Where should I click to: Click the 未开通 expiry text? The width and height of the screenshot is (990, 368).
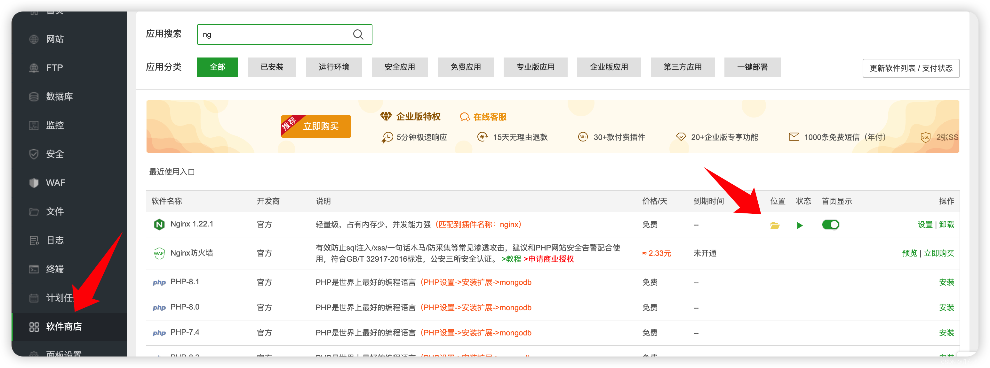point(705,253)
